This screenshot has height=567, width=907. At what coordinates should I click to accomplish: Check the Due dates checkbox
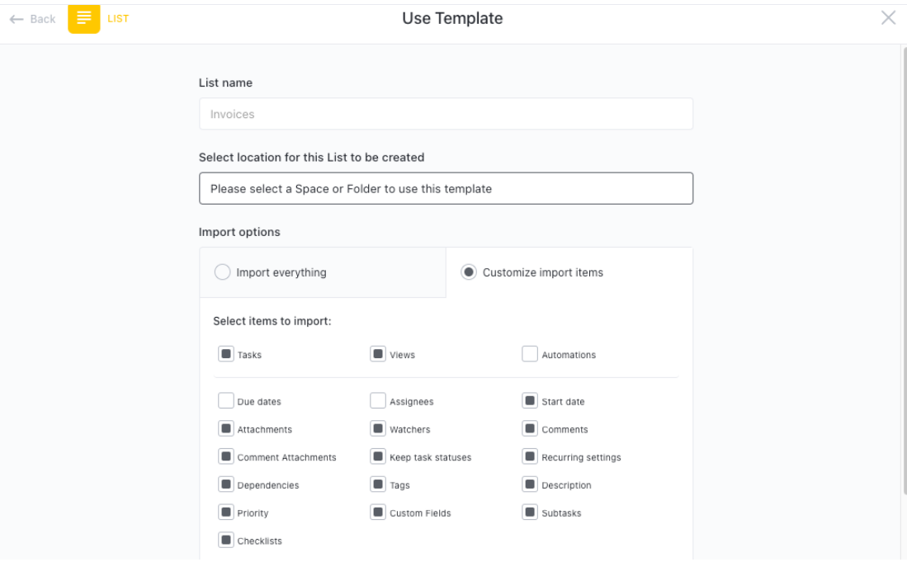226,401
